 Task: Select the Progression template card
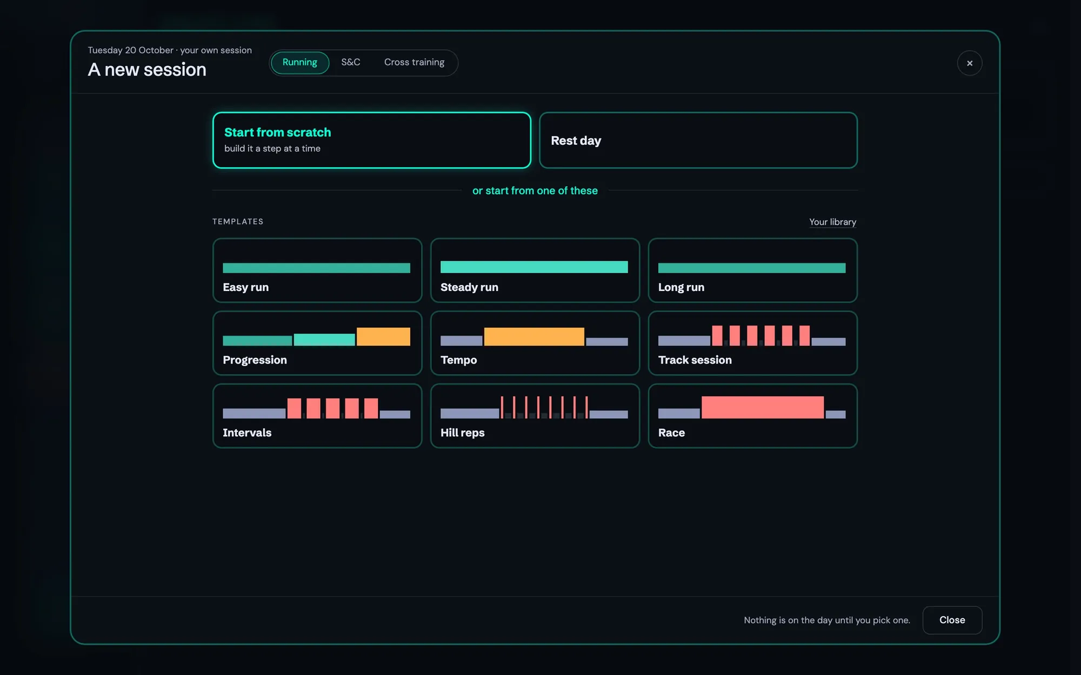click(x=317, y=343)
